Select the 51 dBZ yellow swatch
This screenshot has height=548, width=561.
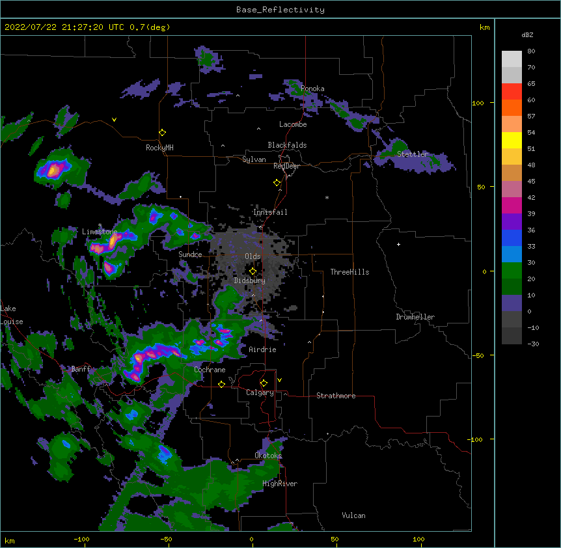click(x=512, y=140)
